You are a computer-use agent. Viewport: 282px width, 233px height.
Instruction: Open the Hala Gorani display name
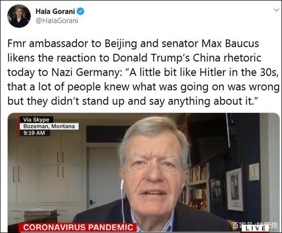coord(55,11)
